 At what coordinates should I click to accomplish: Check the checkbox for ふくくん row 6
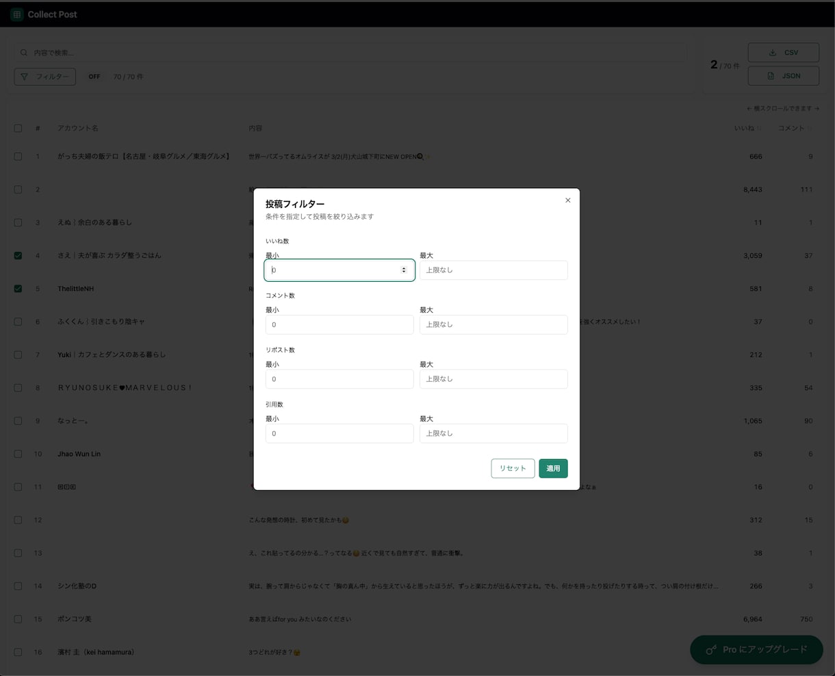coord(18,322)
